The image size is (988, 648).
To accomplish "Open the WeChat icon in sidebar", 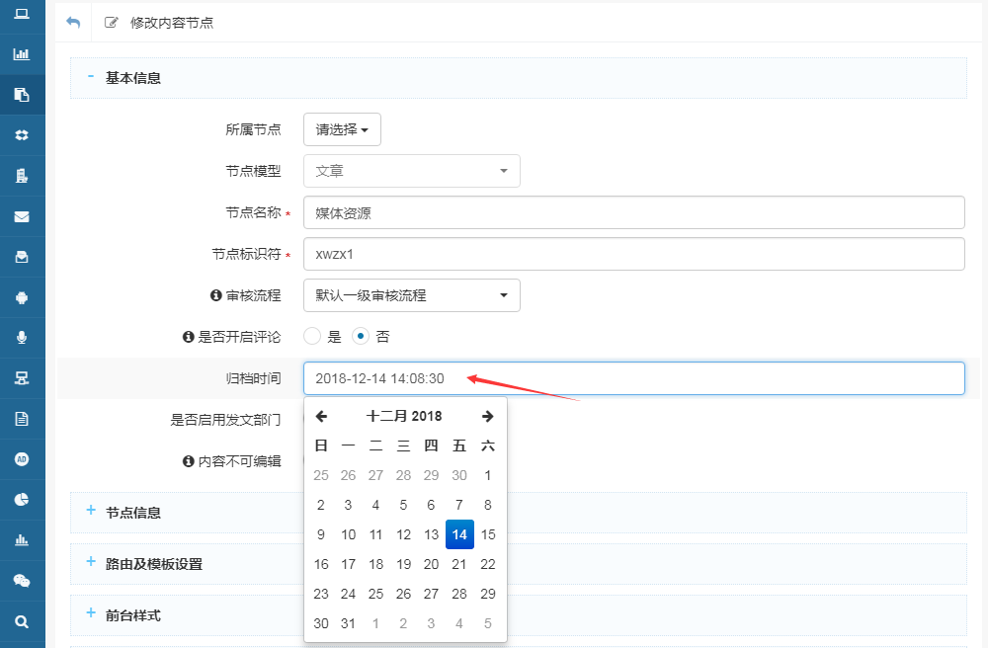I will 22,581.
